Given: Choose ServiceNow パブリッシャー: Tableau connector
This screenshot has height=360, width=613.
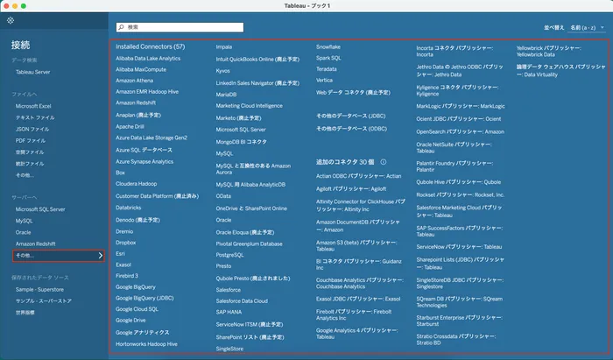Looking at the screenshot, I should tap(459, 247).
